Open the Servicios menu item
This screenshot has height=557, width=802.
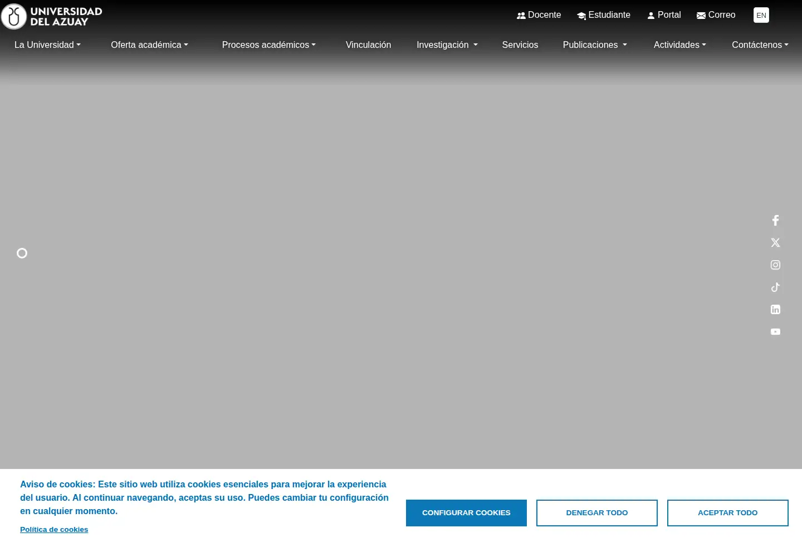[x=520, y=45]
